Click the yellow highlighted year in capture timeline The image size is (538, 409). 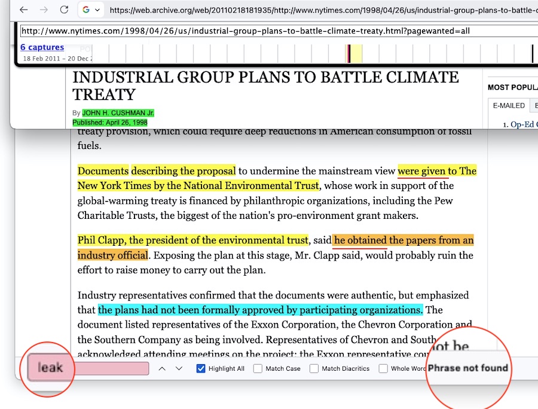(x=354, y=54)
